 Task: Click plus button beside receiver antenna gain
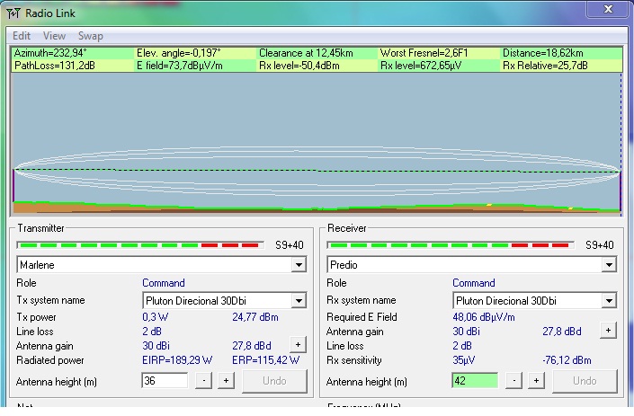coord(608,331)
